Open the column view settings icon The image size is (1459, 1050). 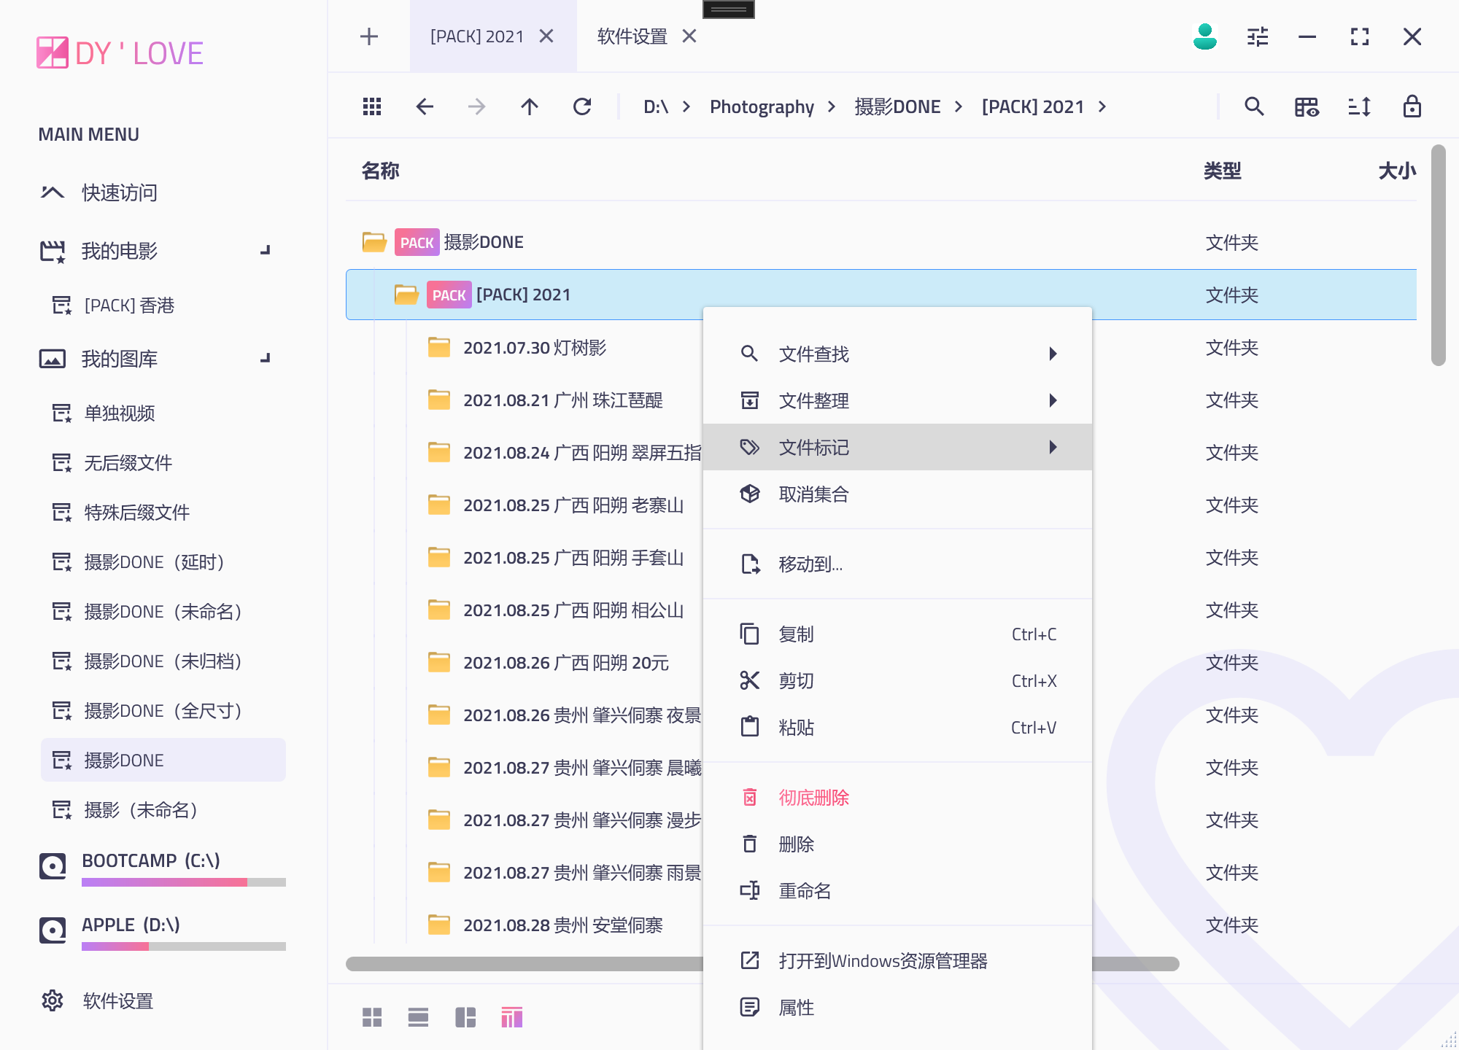pyautogui.click(x=1307, y=107)
